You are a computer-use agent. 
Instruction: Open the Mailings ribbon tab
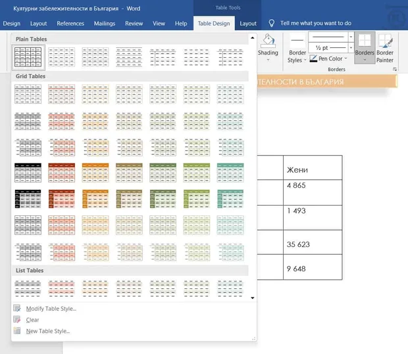[105, 24]
